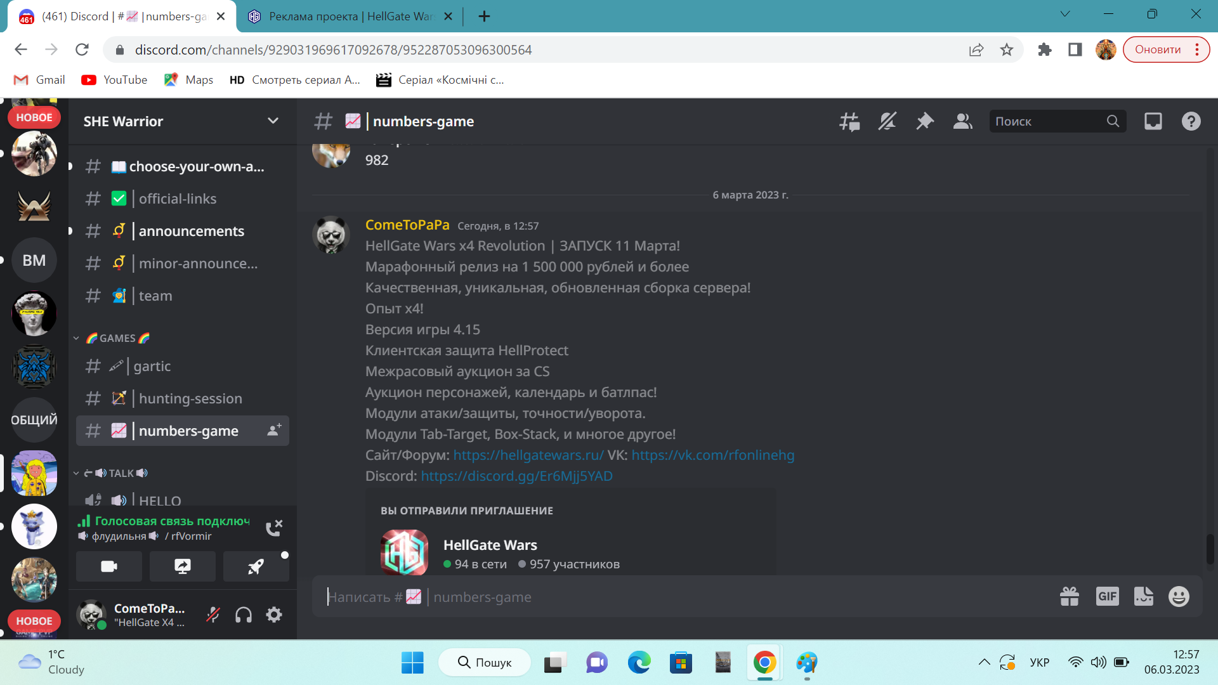
Task: Open Discord help question mark icon
Action: click(x=1191, y=121)
